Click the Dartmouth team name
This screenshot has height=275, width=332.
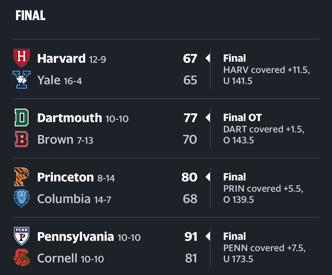(69, 118)
